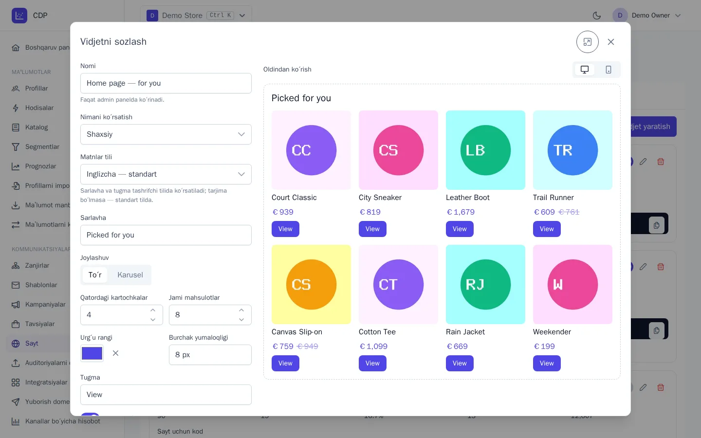Viewport: 701px width, 438px height.
Task: Open Segmentlar in the sidebar
Action: 42,147
